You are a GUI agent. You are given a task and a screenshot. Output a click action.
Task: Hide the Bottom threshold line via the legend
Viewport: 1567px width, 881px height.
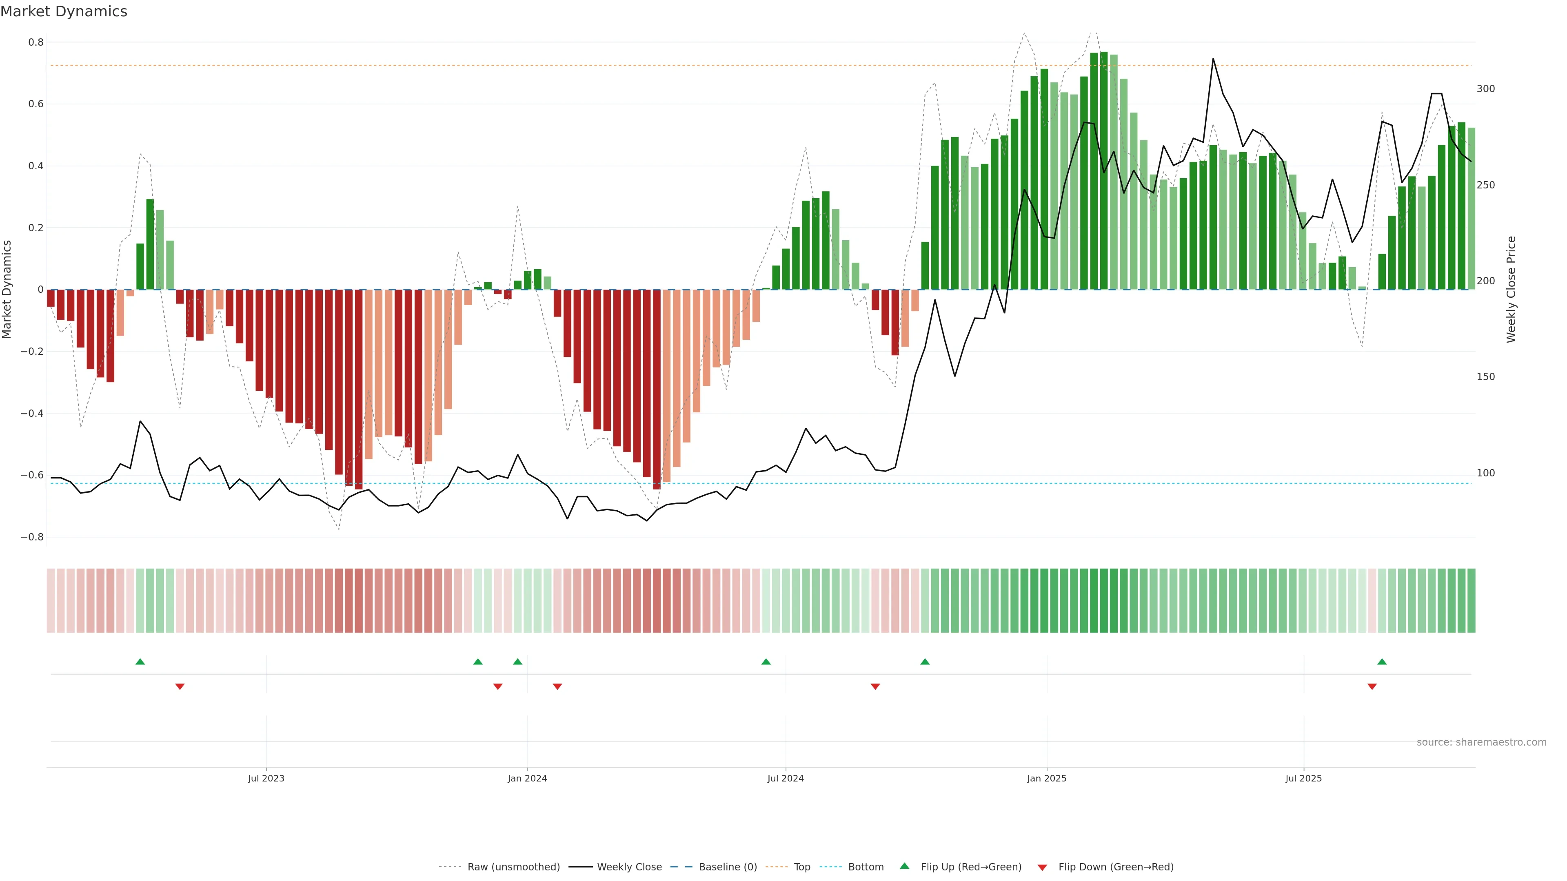click(x=866, y=867)
